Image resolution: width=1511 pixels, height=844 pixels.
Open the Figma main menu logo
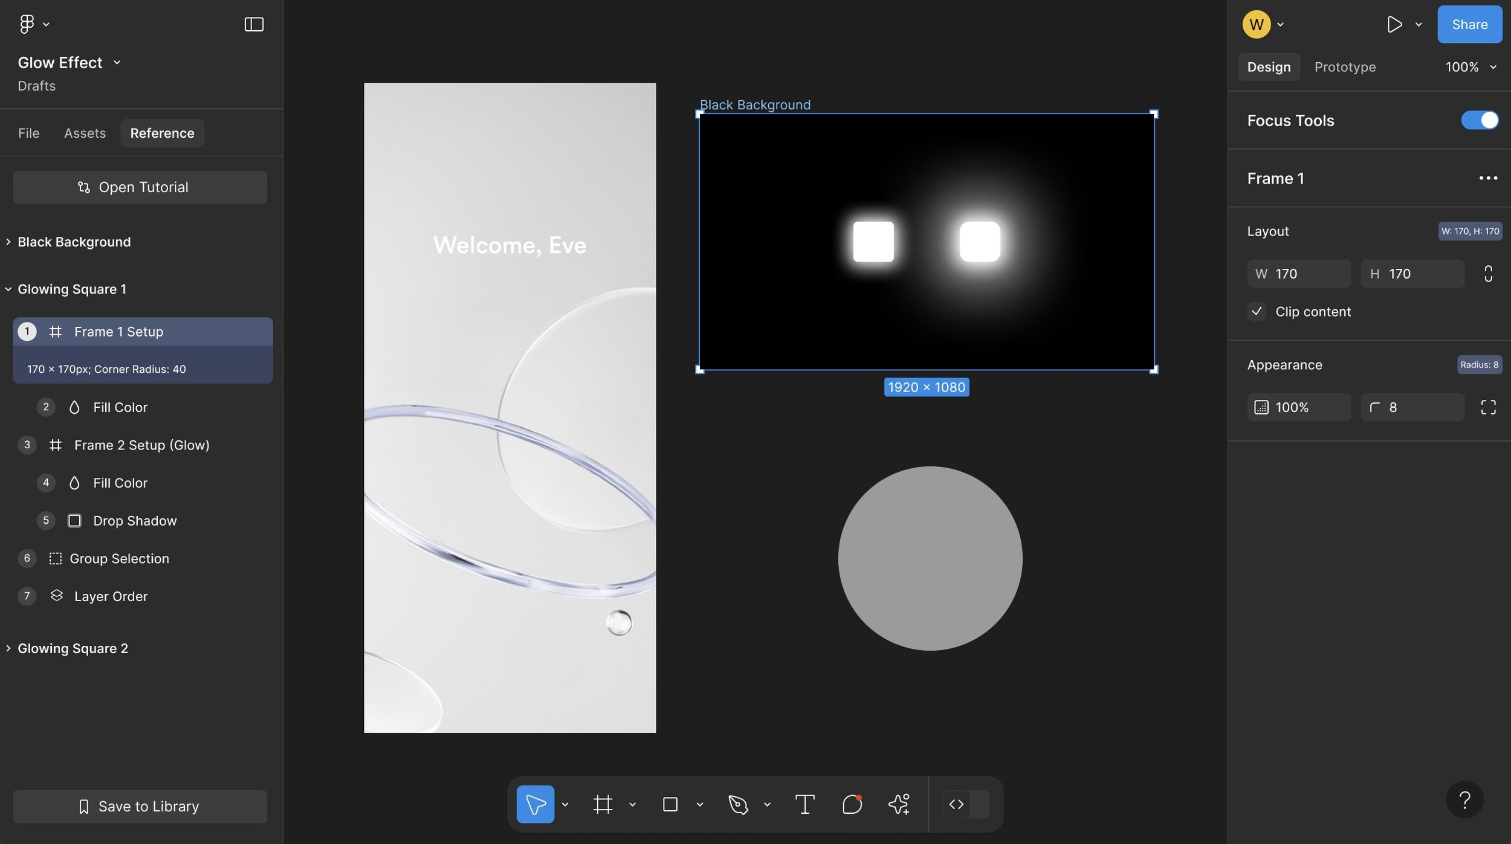point(27,24)
